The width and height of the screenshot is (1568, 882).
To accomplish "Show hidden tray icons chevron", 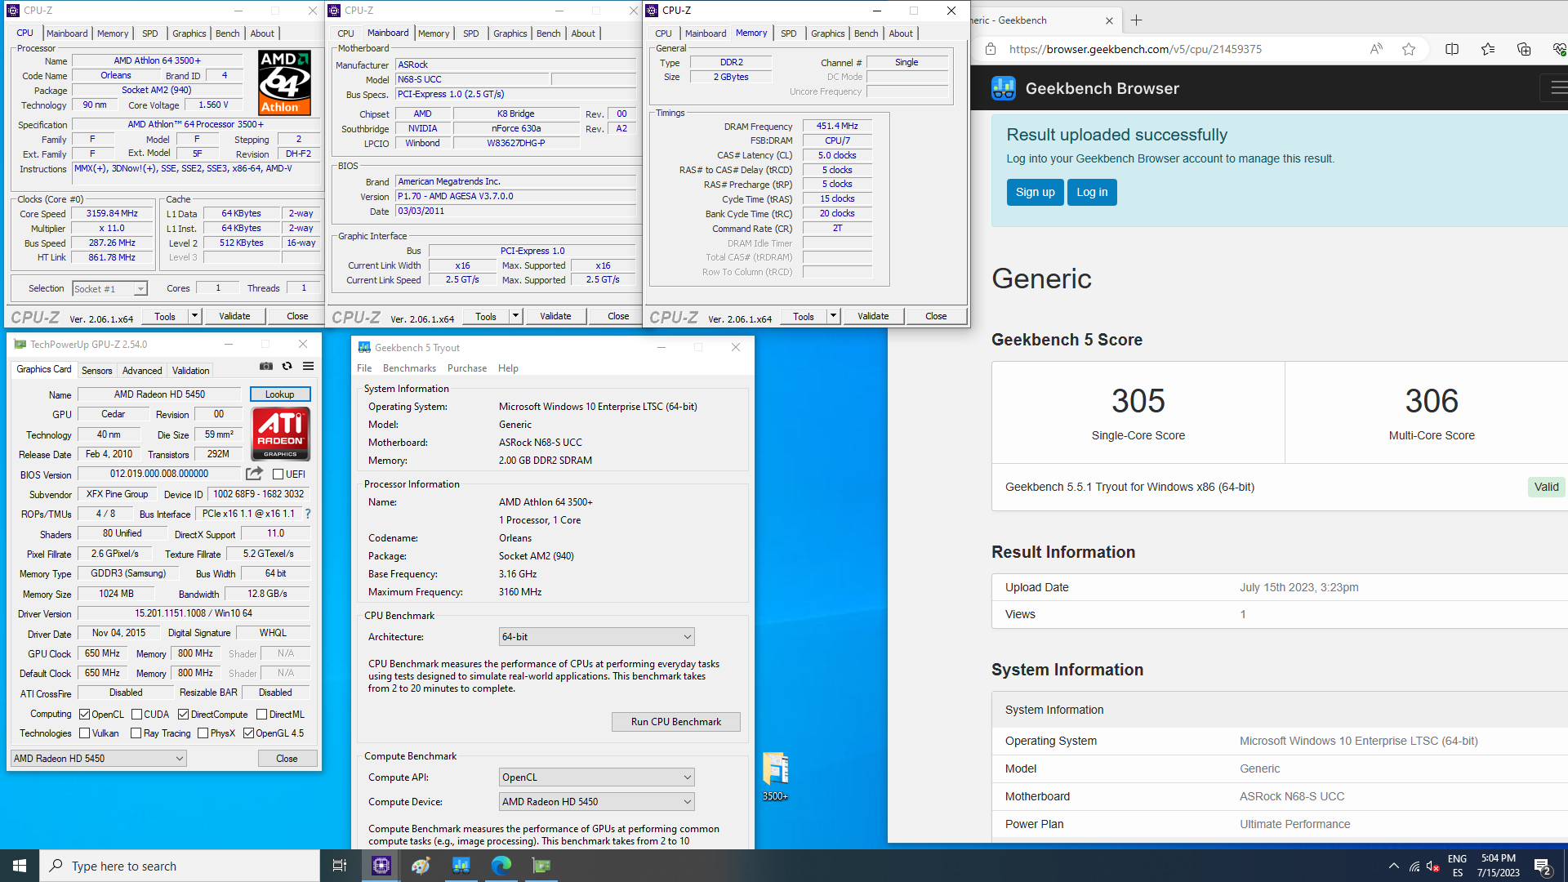I will pos(1394,866).
